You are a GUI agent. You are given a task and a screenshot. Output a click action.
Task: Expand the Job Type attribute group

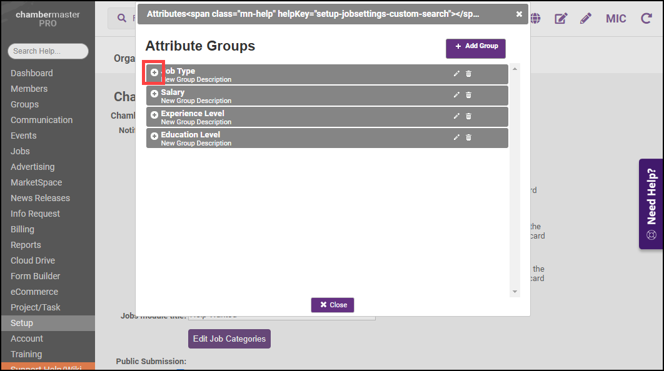tap(154, 72)
